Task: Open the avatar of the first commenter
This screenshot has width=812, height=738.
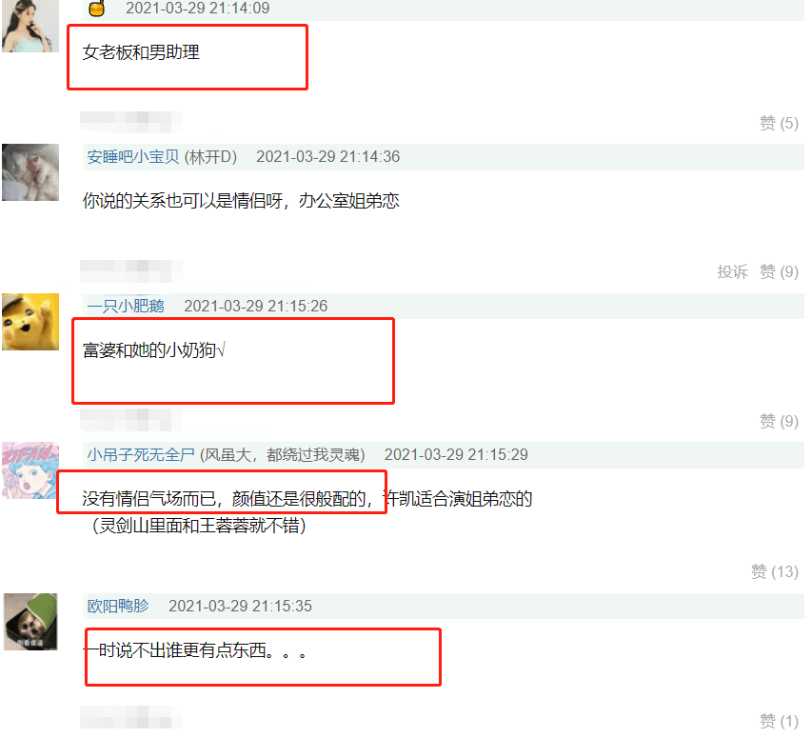Action: pos(30,26)
